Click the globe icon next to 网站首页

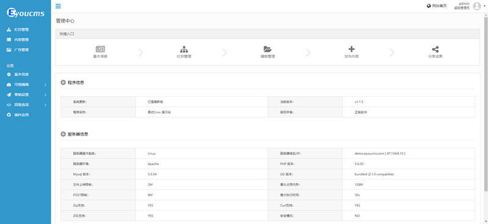[x=429, y=6]
